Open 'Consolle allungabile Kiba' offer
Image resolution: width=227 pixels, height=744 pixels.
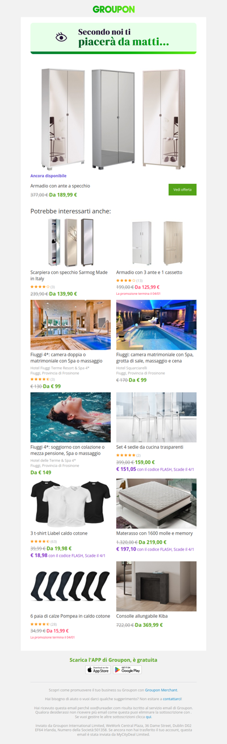(x=142, y=616)
